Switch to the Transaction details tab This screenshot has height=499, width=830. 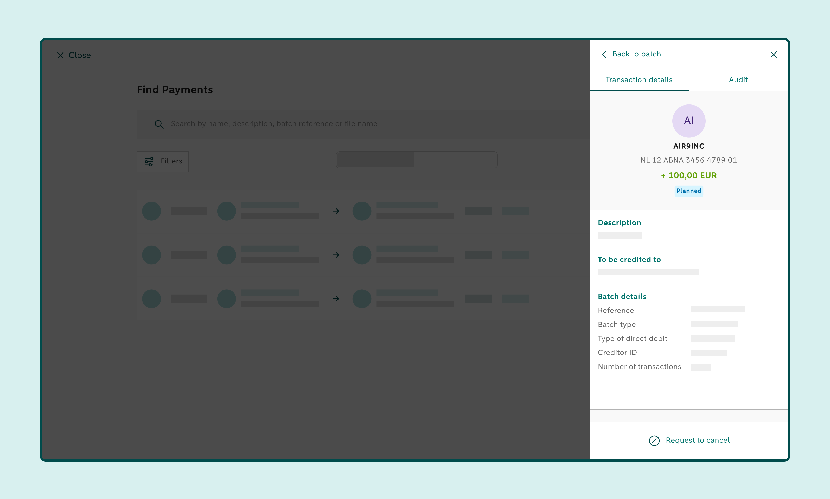pos(639,80)
